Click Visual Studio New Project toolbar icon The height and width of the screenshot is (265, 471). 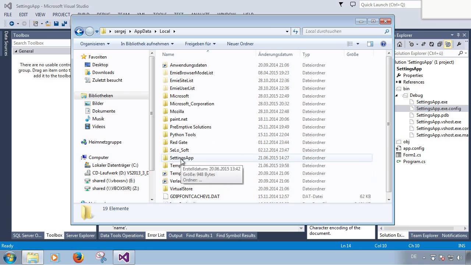click(x=36, y=24)
